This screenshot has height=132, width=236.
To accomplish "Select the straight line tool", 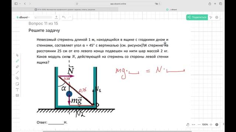I will (17, 73).
